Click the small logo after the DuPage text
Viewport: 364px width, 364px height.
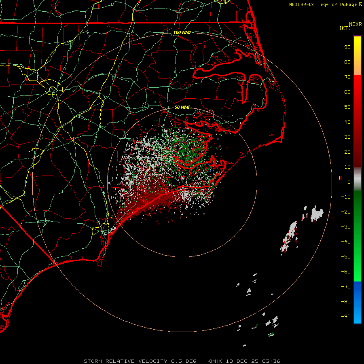pos(360,4)
